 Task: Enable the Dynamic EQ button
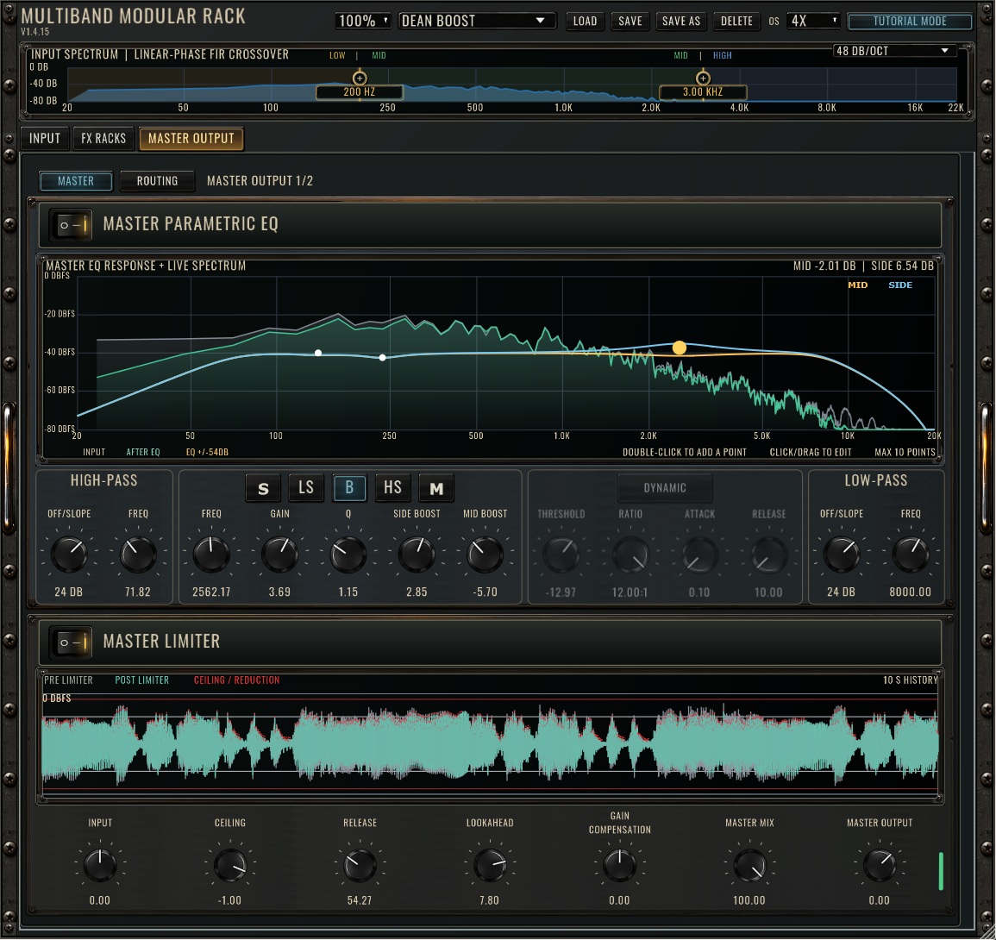[665, 488]
